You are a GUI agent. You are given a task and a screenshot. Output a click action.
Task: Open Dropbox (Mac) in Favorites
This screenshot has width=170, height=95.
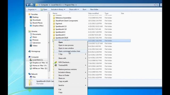click(38, 26)
